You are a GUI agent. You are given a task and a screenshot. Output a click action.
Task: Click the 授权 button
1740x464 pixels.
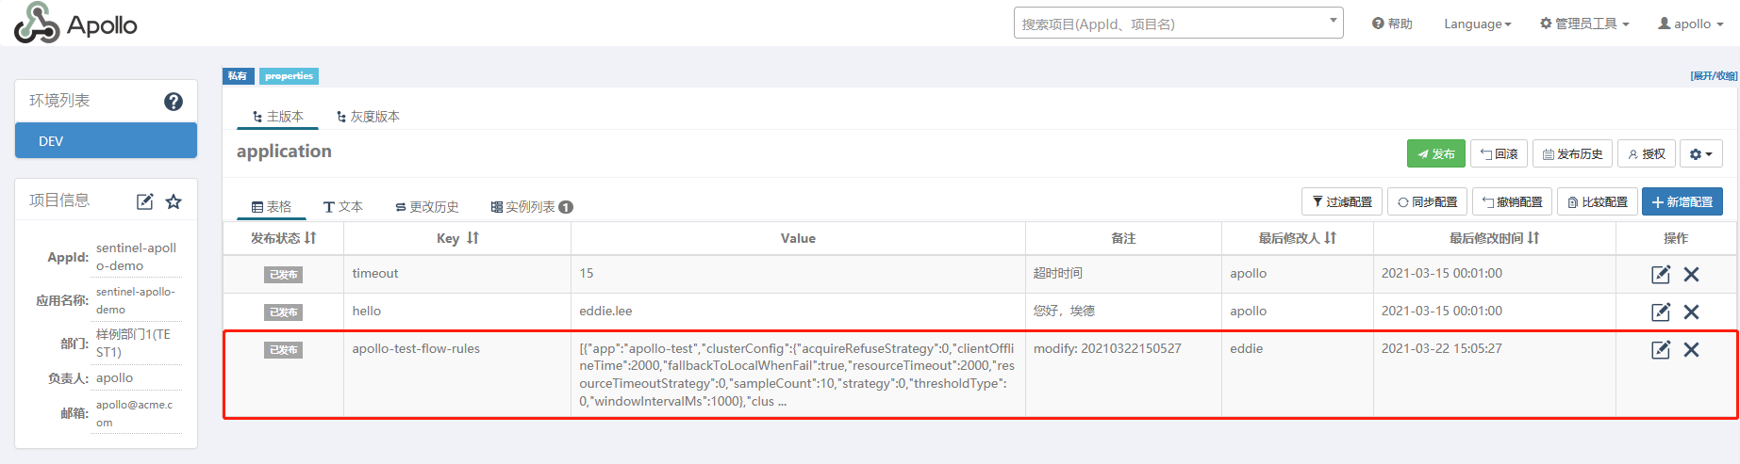tap(1647, 153)
